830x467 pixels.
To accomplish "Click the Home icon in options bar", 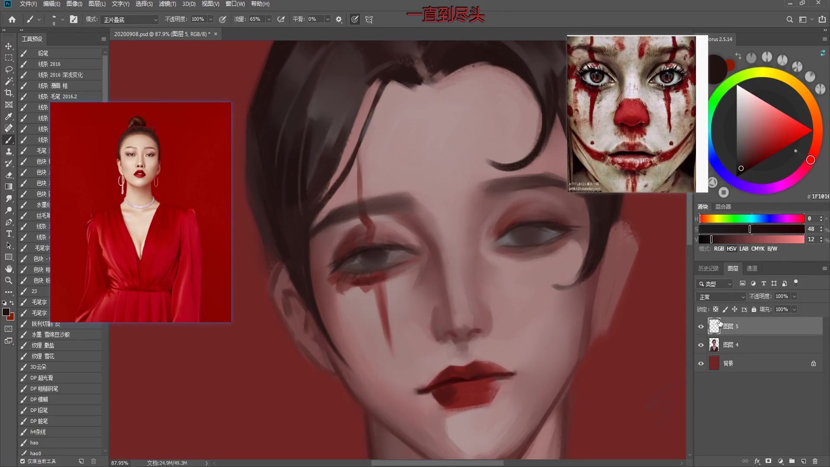I will click(12, 19).
